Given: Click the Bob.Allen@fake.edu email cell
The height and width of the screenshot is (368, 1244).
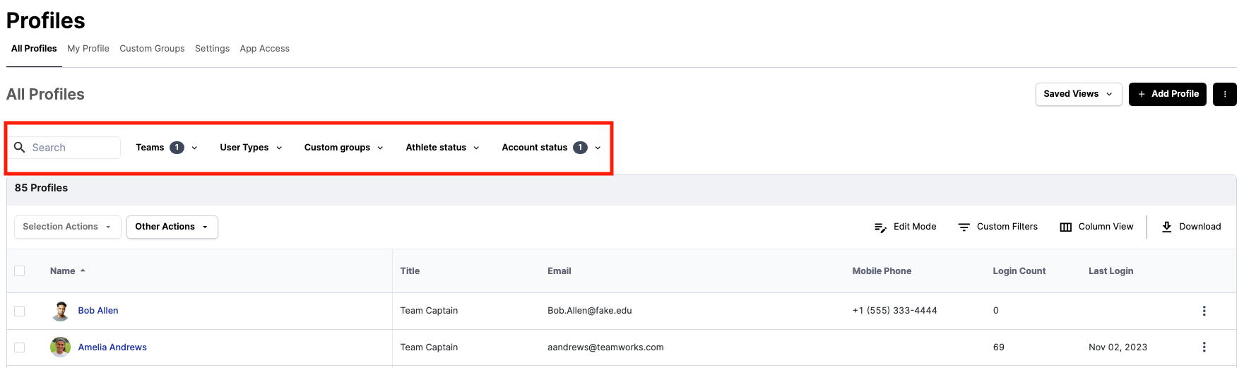Looking at the screenshot, I should 590,311.
